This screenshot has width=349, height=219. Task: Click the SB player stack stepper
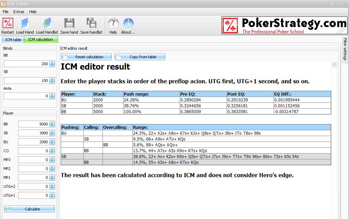pyautogui.click(x=52, y=133)
